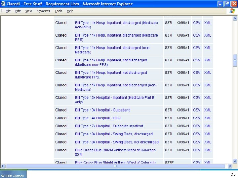This screenshot has width=238, height=178.
Task: Open the Help menu
Action: click(x=70, y=11)
